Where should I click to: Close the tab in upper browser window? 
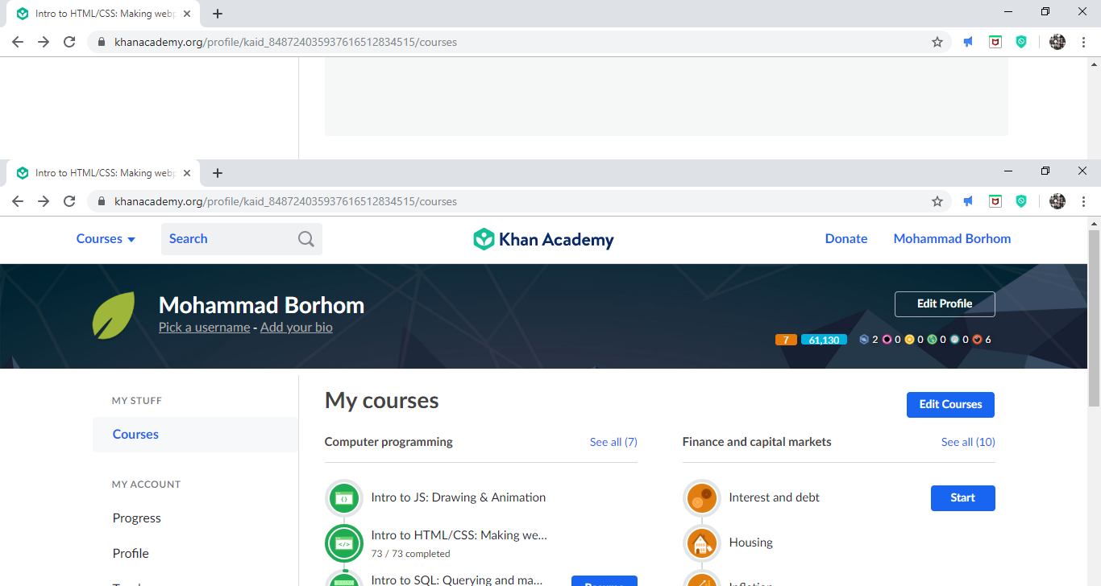pos(187,14)
